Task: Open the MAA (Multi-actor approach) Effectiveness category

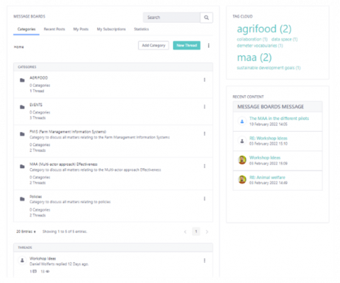Action: pyautogui.click(x=64, y=164)
